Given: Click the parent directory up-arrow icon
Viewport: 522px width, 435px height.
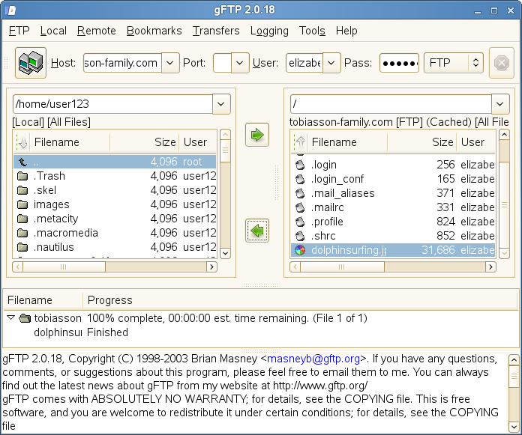Looking at the screenshot, I should pyautogui.click(x=22, y=162).
